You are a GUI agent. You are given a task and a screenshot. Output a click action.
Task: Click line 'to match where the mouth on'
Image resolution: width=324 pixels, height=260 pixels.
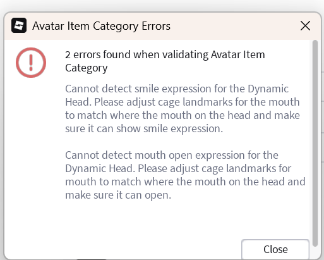click(x=183, y=115)
